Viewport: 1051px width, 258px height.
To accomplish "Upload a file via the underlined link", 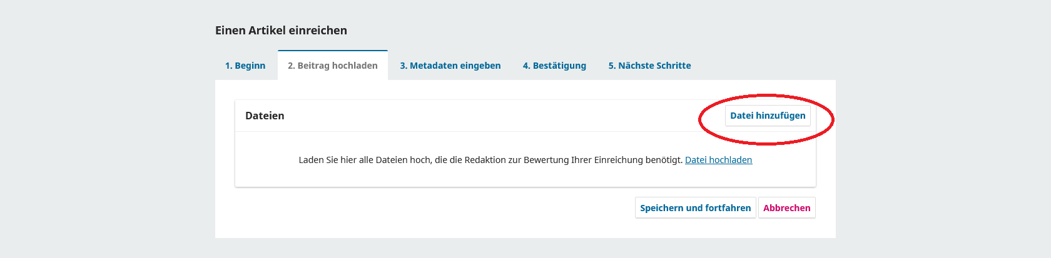I will coord(718,160).
